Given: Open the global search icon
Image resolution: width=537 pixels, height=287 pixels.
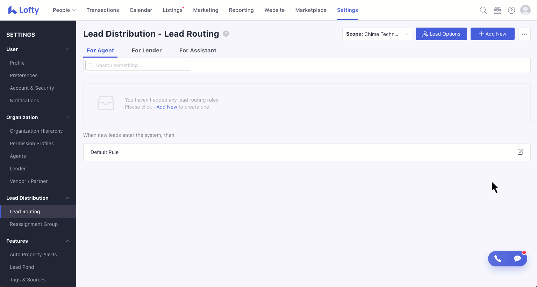Looking at the screenshot, I should click(483, 10).
